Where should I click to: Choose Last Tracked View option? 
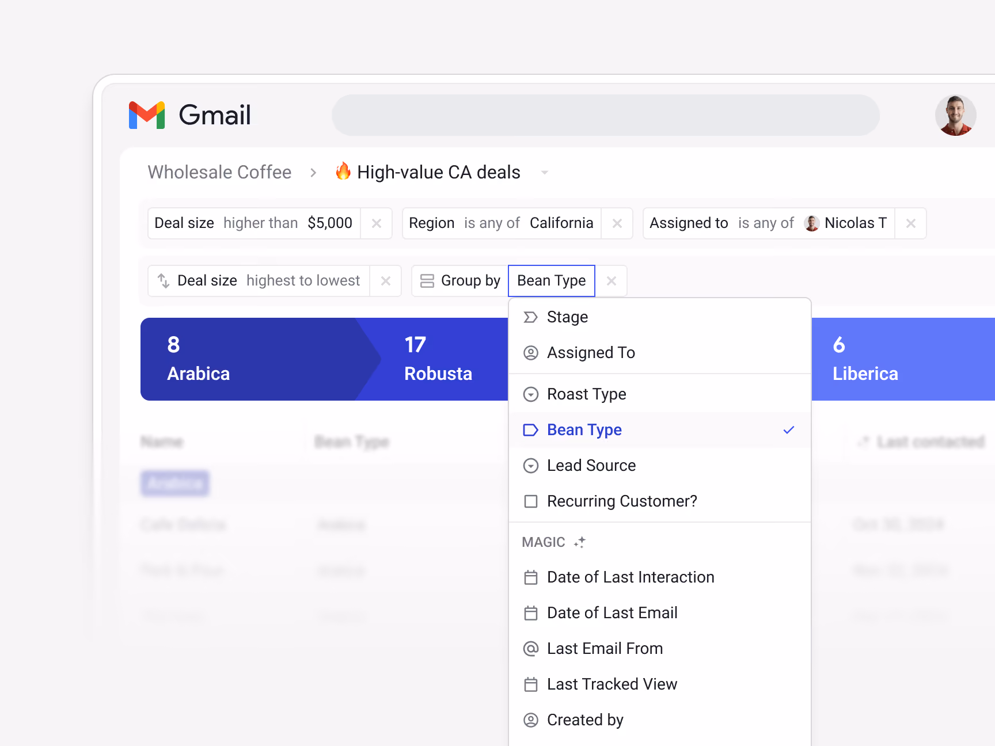pos(660,684)
